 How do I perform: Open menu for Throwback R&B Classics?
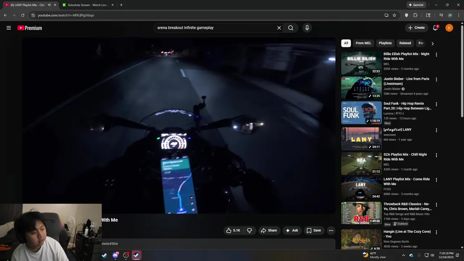436,205
